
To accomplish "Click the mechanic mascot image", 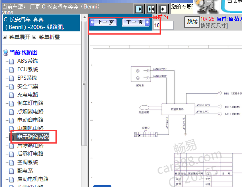I will pyautogui.click(x=207, y=6).
